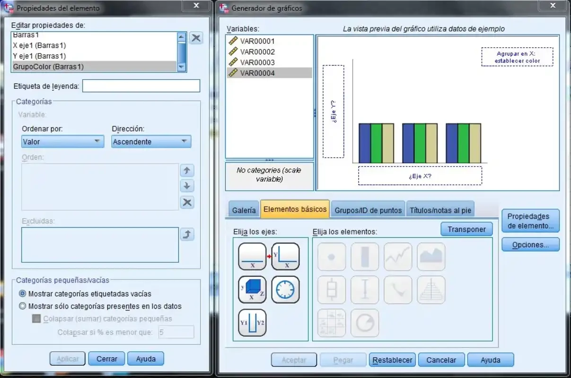Open the Grupos/ID de puntos tab
Viewport: 571px width, 378px height.
(368, 210)
